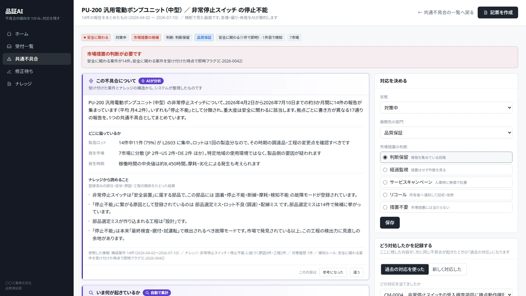
Task: Click the magnifier icon beside いま何が起きているか
Action: (x=91, y=293)
